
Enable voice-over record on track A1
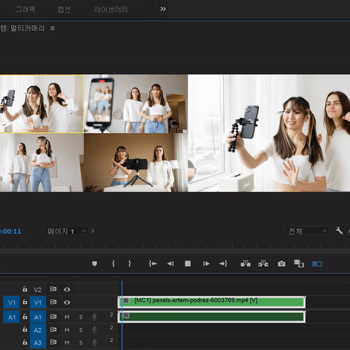pos(94,317)
